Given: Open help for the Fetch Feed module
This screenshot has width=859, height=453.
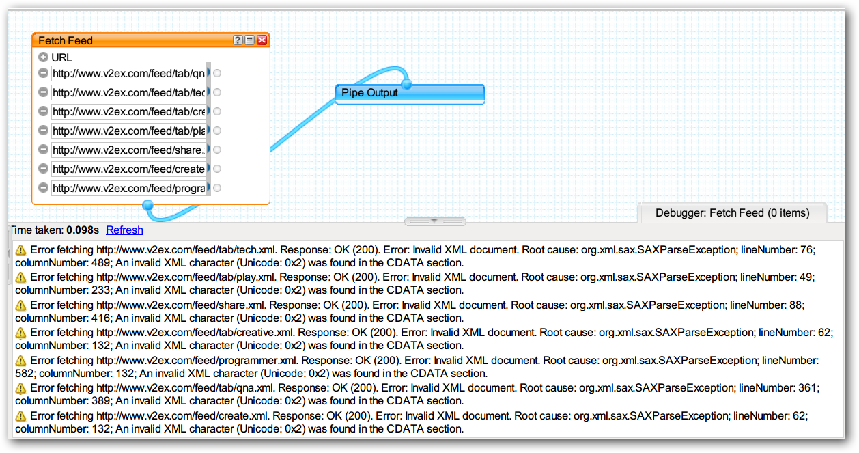Looking at the screenshot, I should tap(238, 41).
